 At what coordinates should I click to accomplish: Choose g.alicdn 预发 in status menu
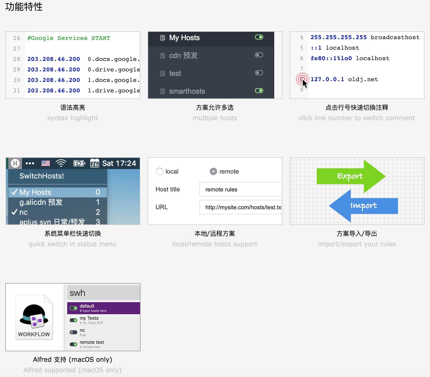(58, 202)
